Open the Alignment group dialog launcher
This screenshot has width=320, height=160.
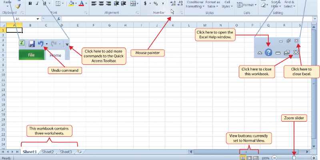click(137, 13)
